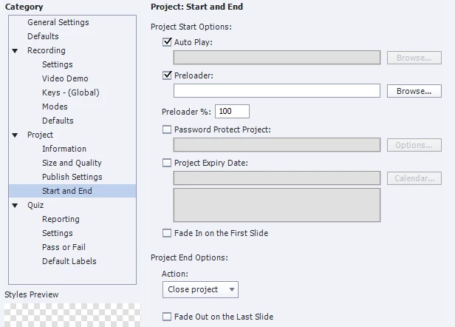This screenshot has width=455, height=327.
Task: Collapse the Recording category tree arrow
Action: click(15, 51)
